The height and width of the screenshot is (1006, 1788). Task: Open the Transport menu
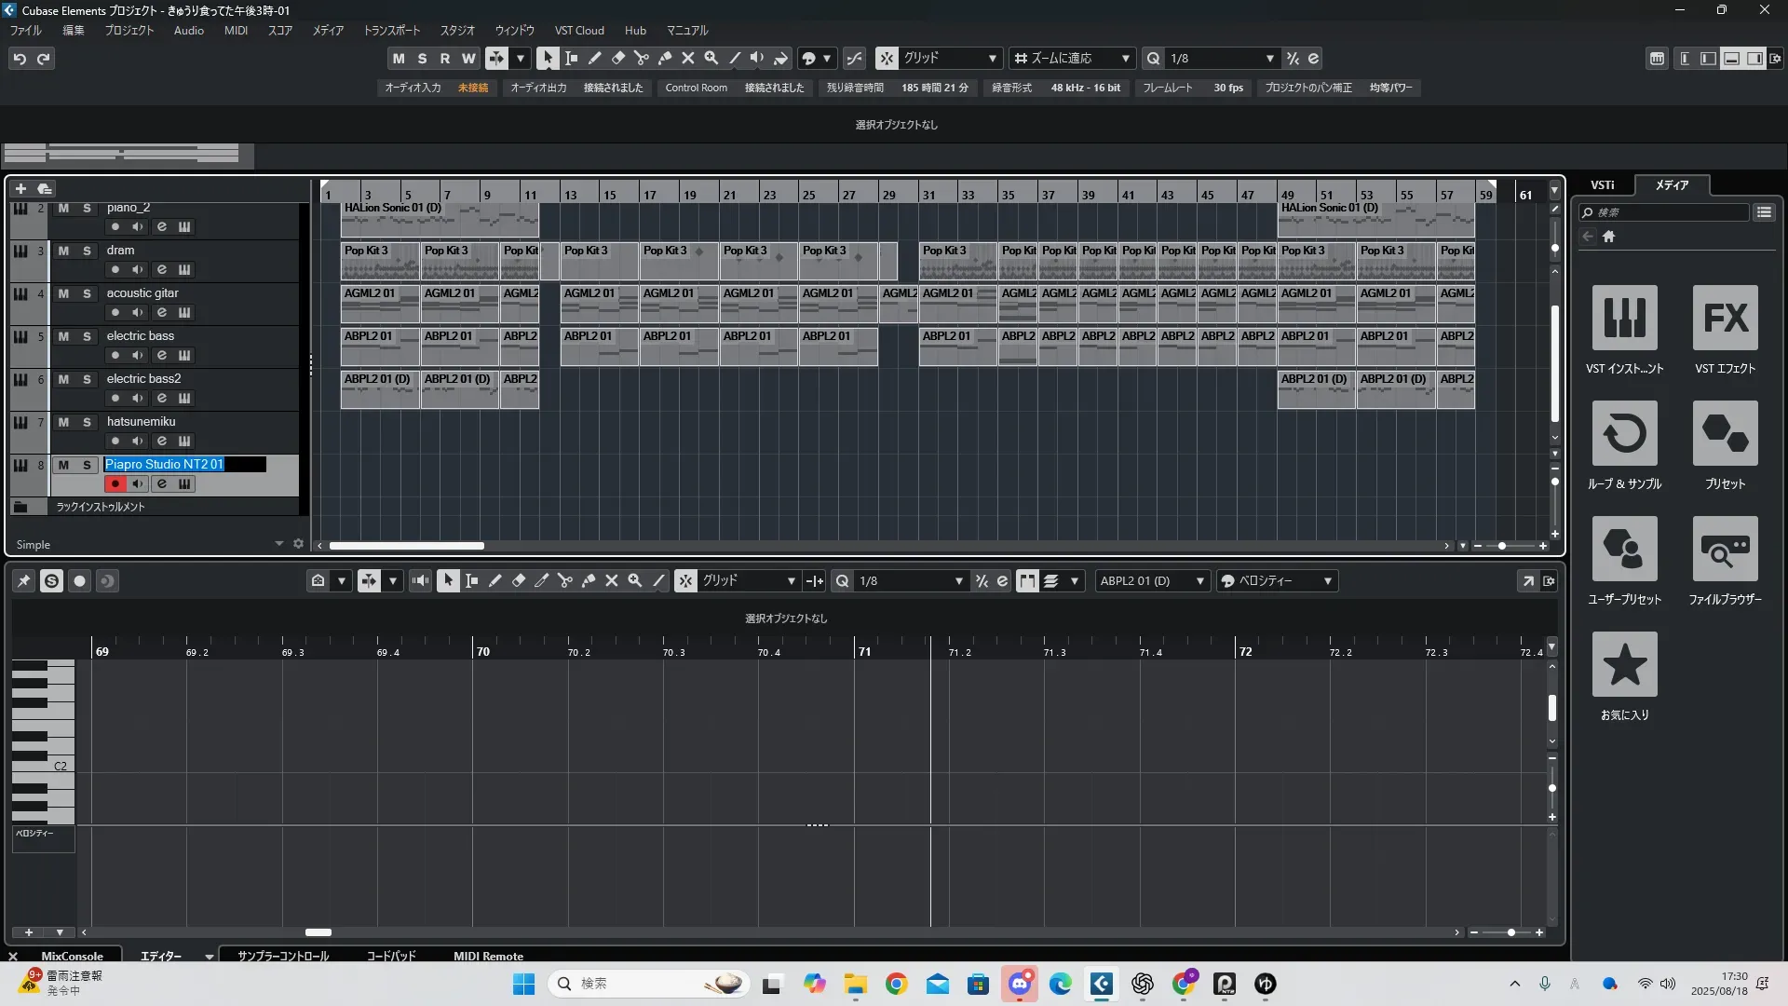click(391, 31)
